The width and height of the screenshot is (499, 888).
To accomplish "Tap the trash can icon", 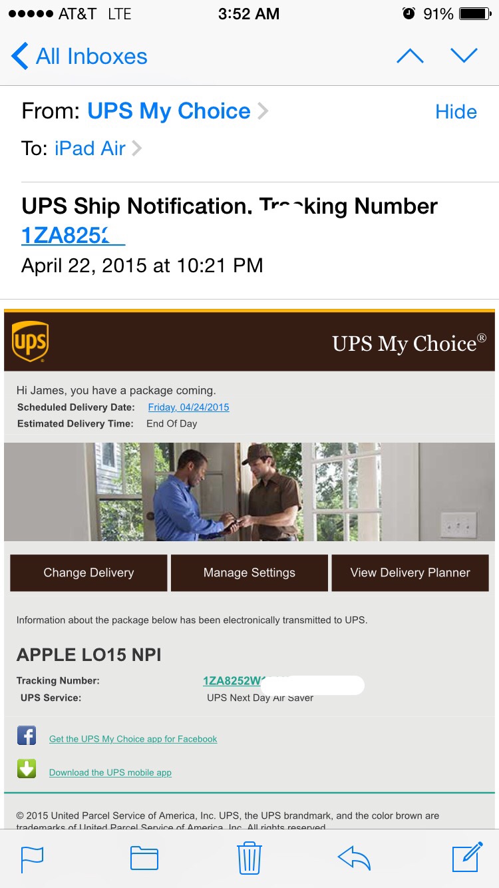I will click(x=249, y=857).
